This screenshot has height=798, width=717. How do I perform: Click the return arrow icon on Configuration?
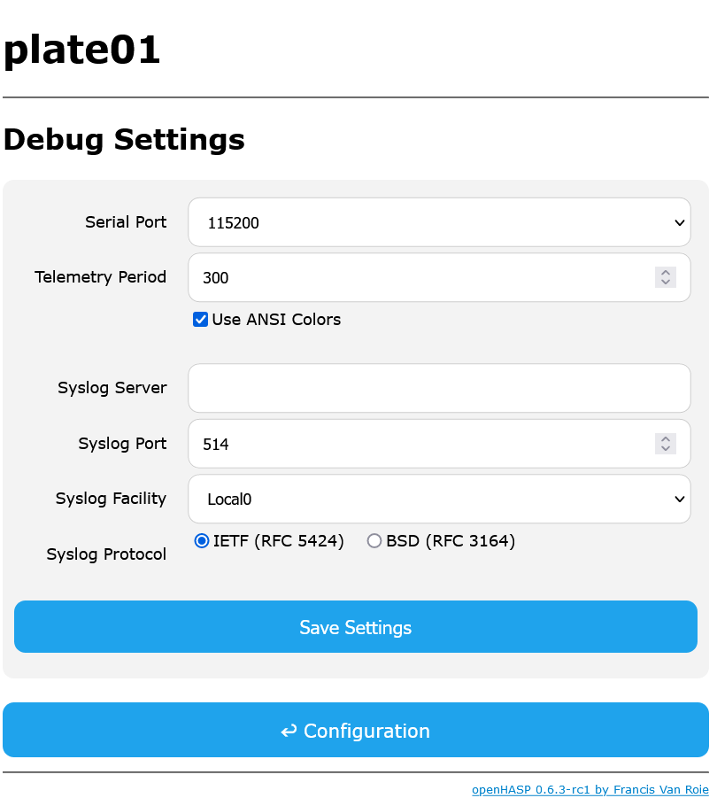pyautogui.click(x=289, y=732)
